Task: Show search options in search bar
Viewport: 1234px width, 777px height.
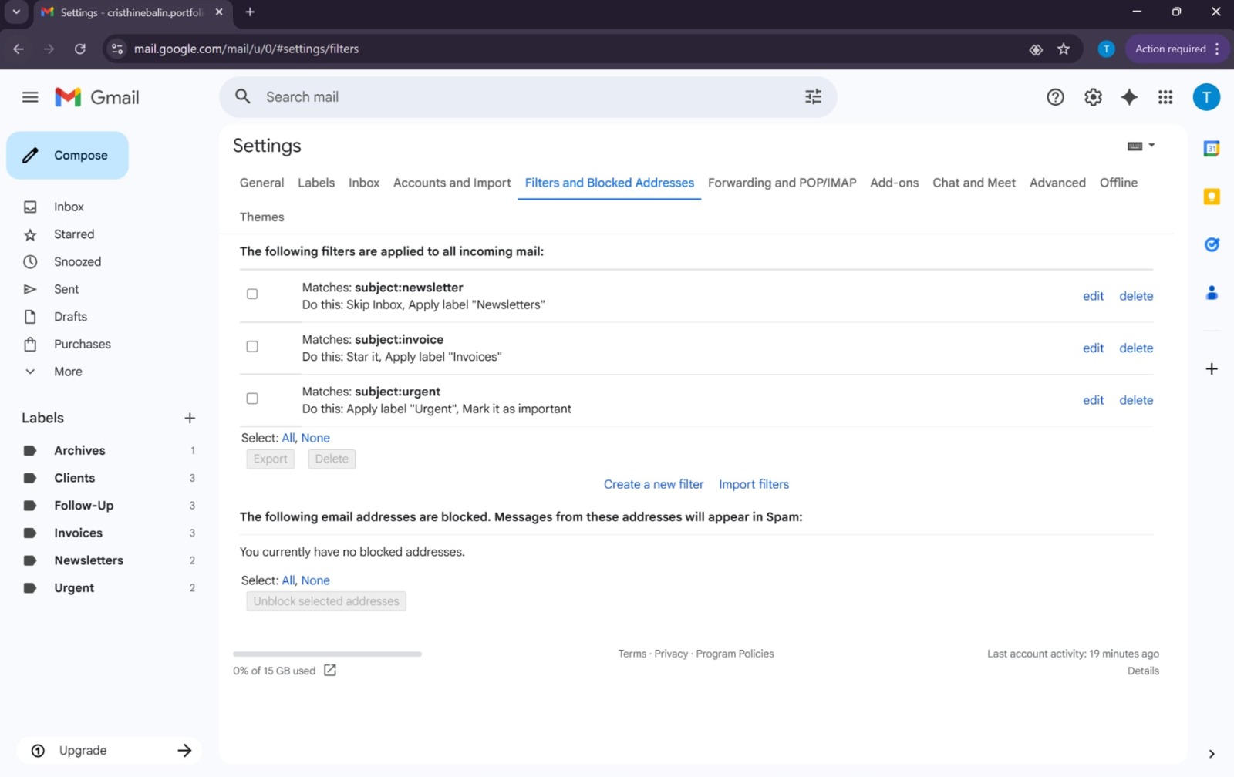Action: click(813, 97)
